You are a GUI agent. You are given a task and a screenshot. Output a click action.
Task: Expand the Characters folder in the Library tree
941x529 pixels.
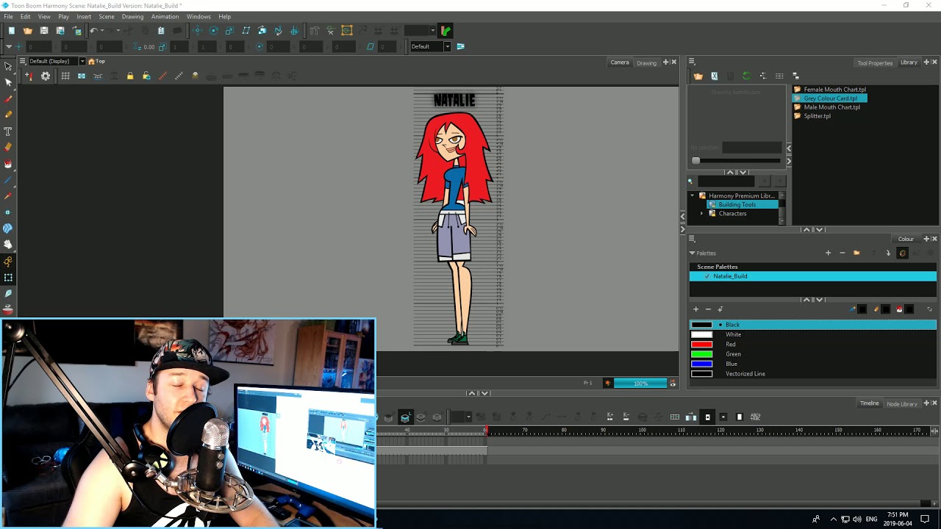pyautogui.click(x=701, y=214)
